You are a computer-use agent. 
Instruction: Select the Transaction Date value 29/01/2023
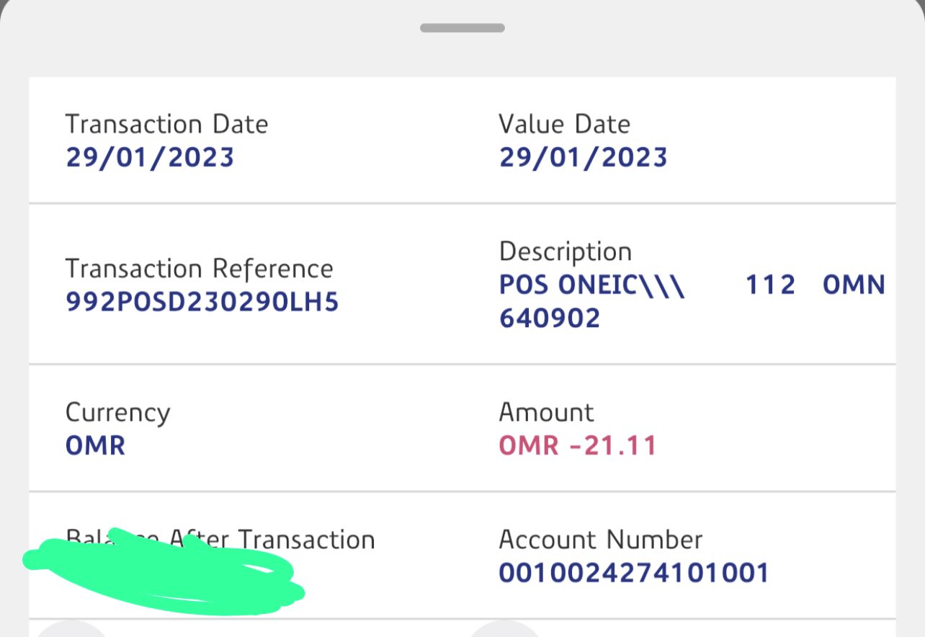coord(150,157)
